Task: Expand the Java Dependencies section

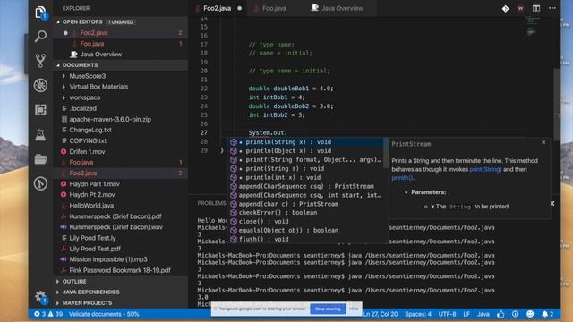Action: click(90, 292)
